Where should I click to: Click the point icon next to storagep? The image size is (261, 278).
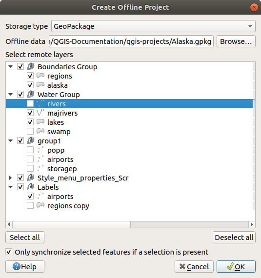pyautogui.click(x=40, y=168)
